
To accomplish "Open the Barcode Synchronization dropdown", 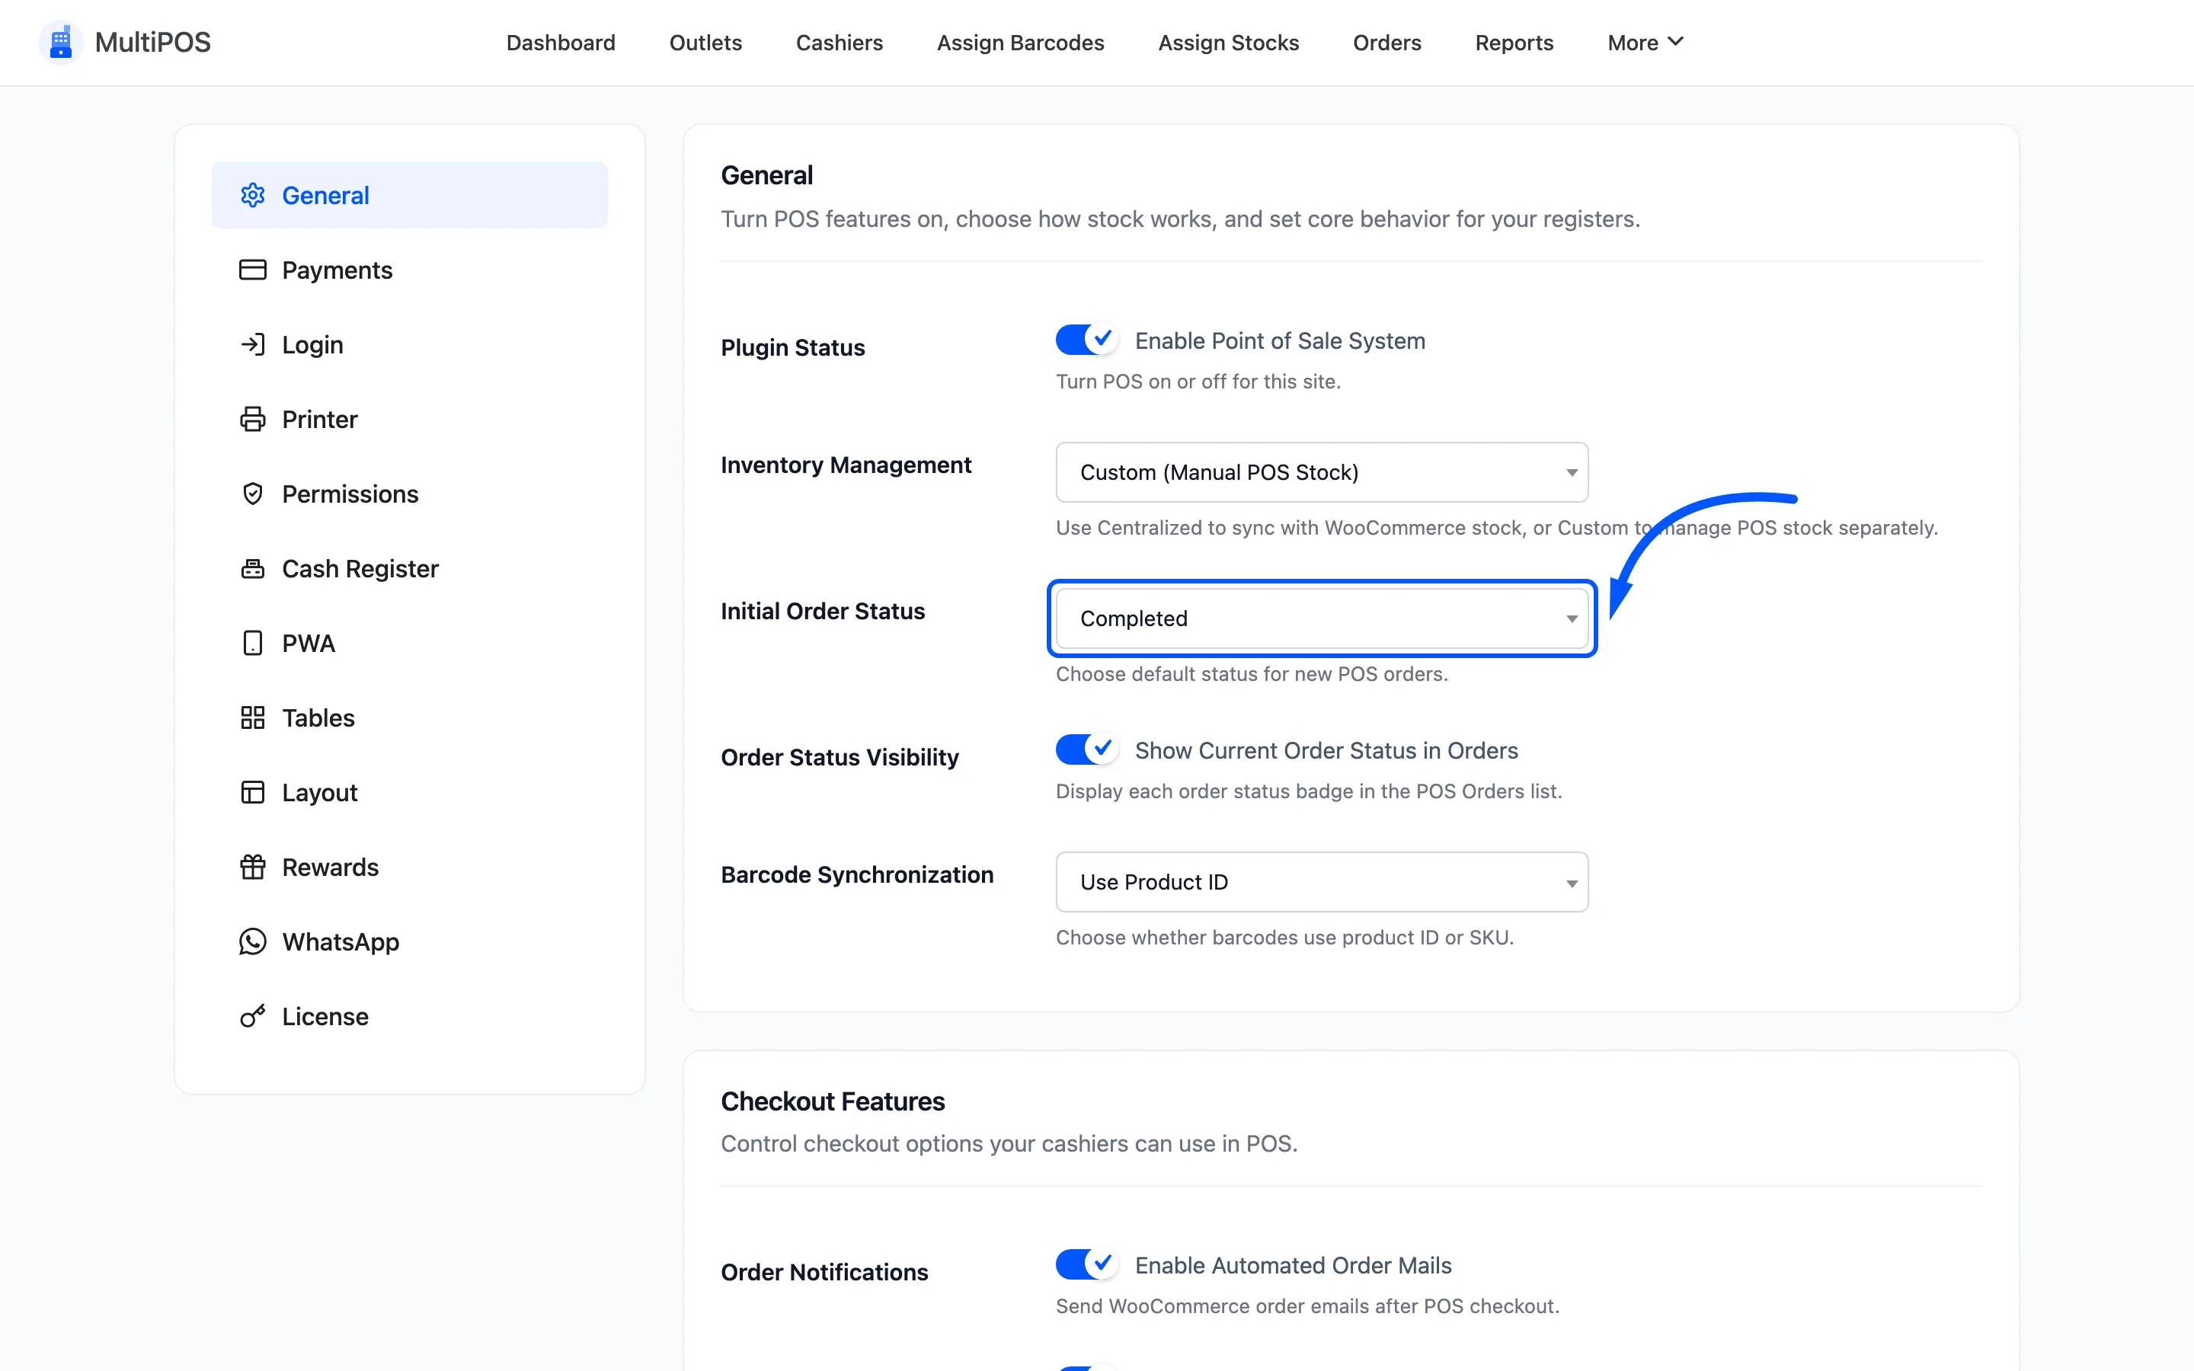I will [x=1322, y=881].
